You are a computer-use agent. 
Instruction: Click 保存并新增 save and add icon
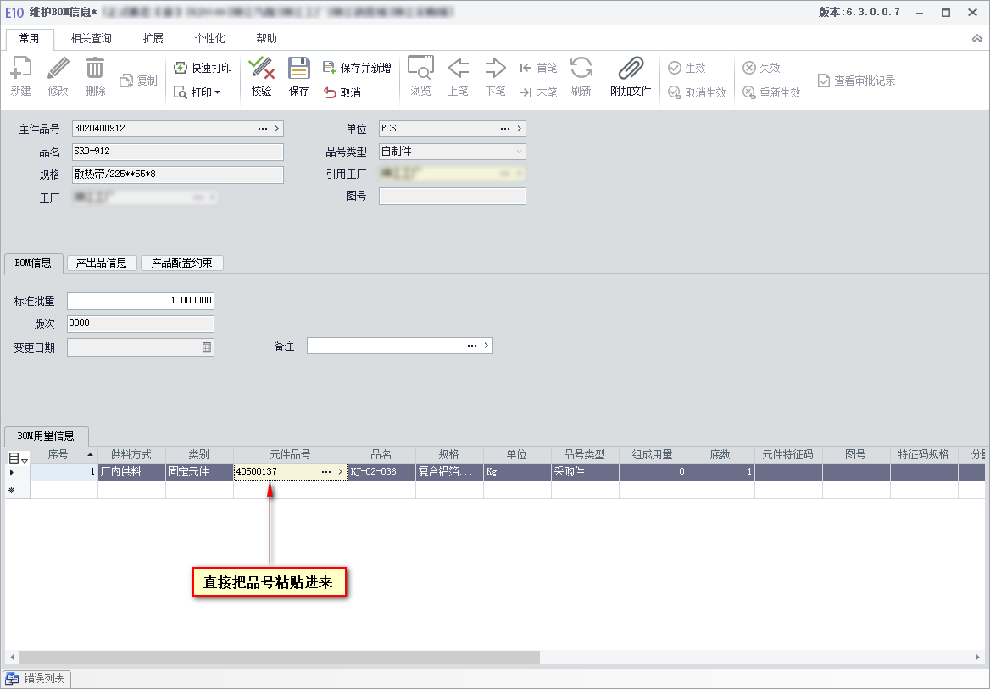pos(328,68)
